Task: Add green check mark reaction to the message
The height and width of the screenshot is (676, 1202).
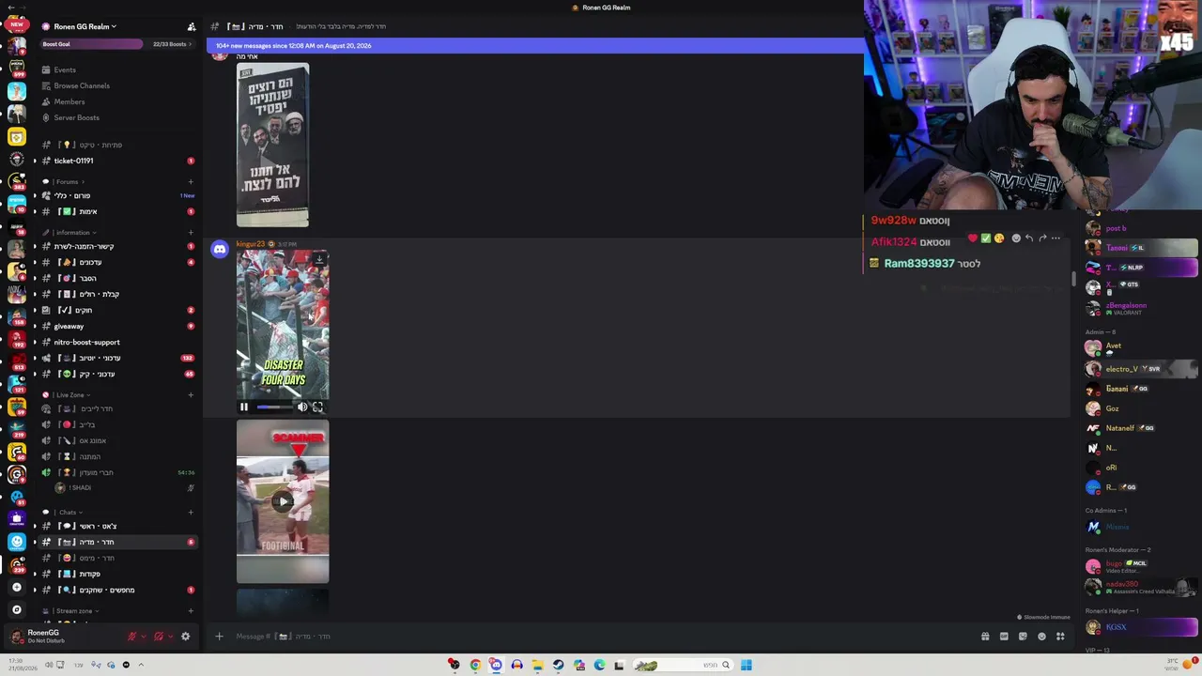Action: tap(985, 238)
